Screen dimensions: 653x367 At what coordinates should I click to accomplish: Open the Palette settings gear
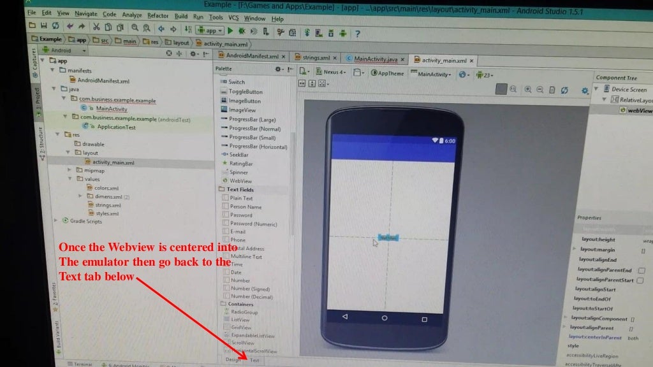click(x=278, y=69)
